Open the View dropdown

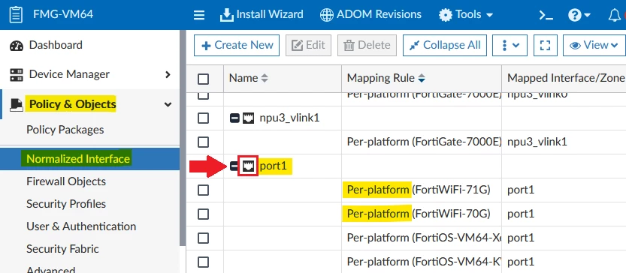coord(594,46)
